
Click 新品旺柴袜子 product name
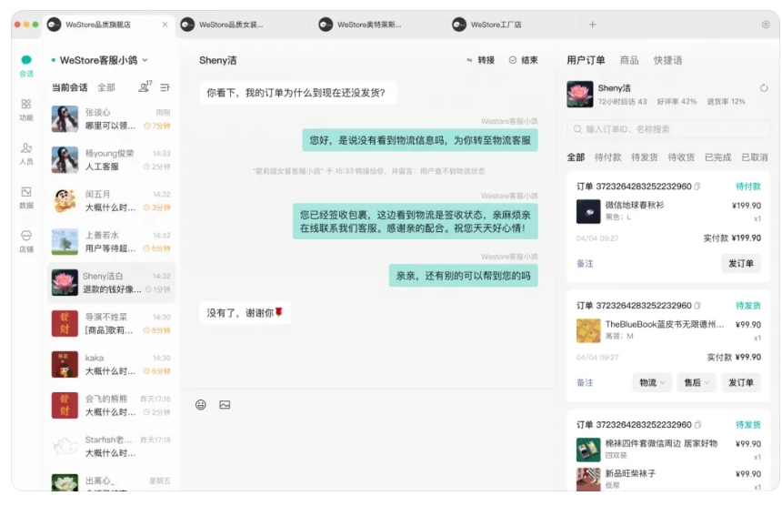[x=630, y=473]
